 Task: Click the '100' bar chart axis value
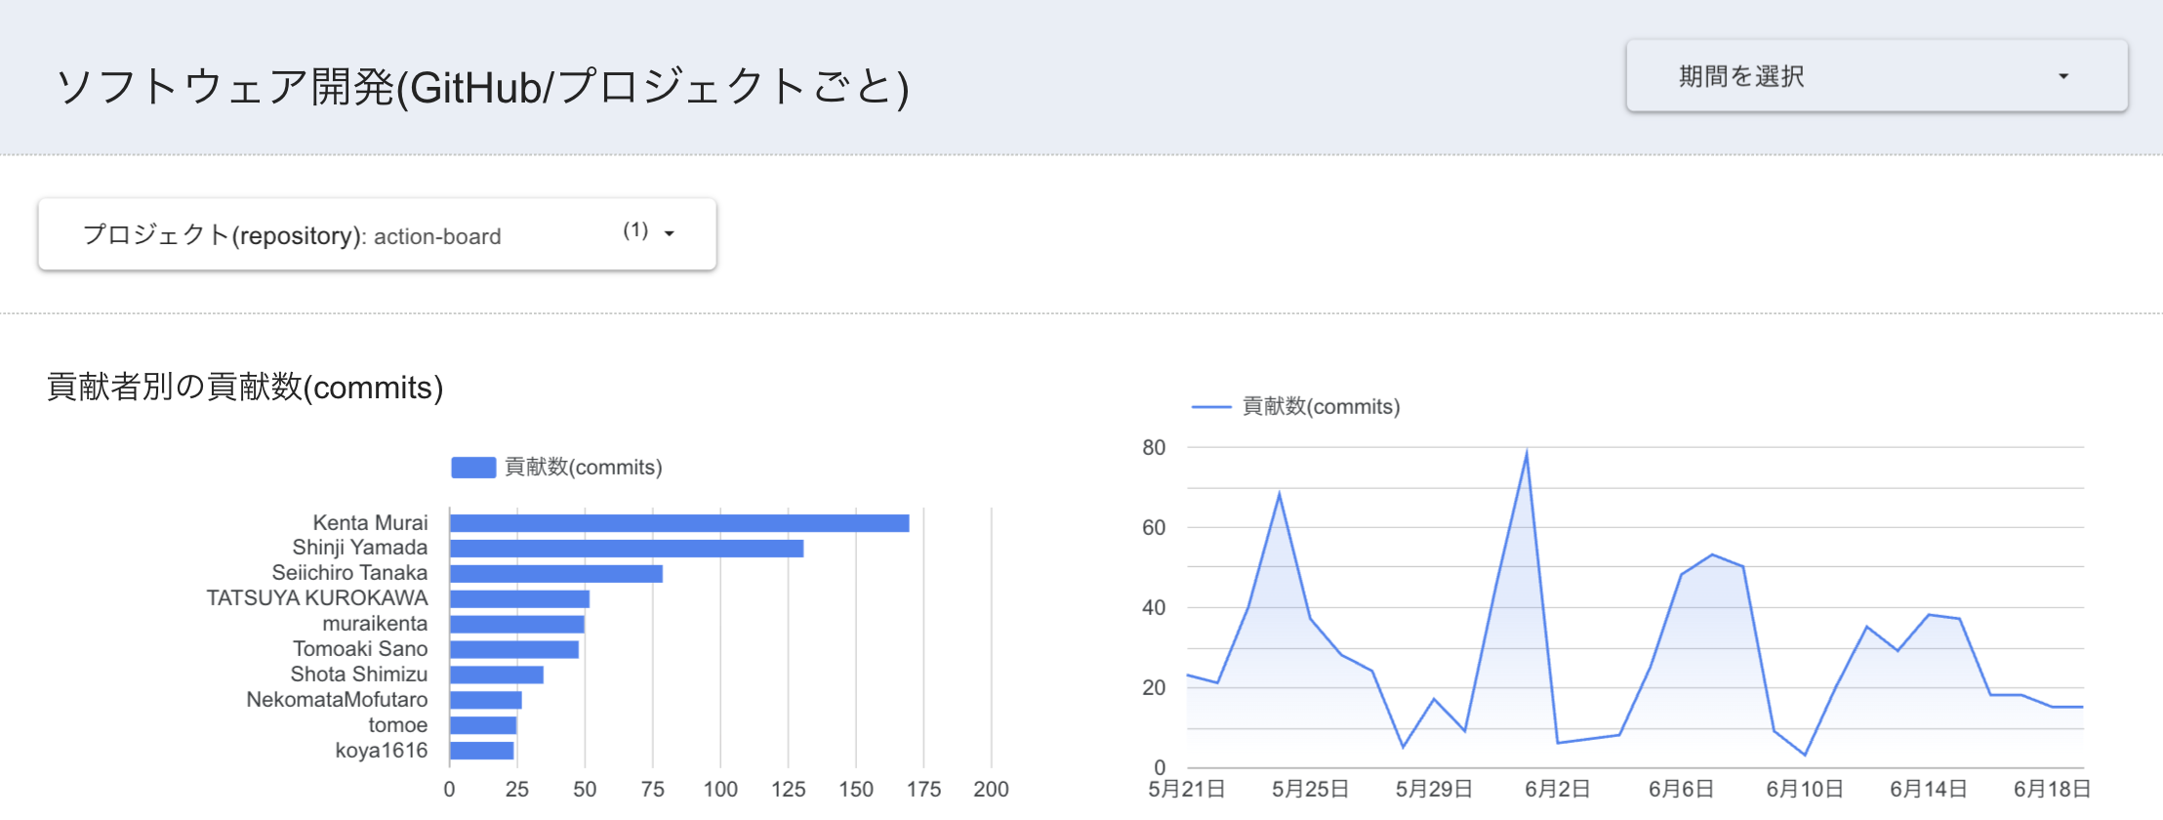tap(720, 789)
